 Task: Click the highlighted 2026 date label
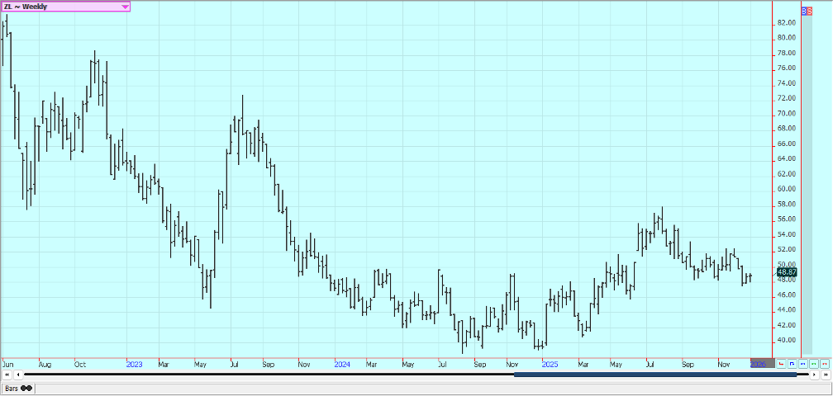tap(758, 363)
